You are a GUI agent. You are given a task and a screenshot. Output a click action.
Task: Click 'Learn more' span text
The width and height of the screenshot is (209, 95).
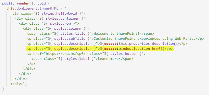point(108,59)
